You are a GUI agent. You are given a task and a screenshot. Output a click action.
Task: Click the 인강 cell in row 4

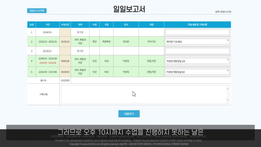(x=94, y=61)
